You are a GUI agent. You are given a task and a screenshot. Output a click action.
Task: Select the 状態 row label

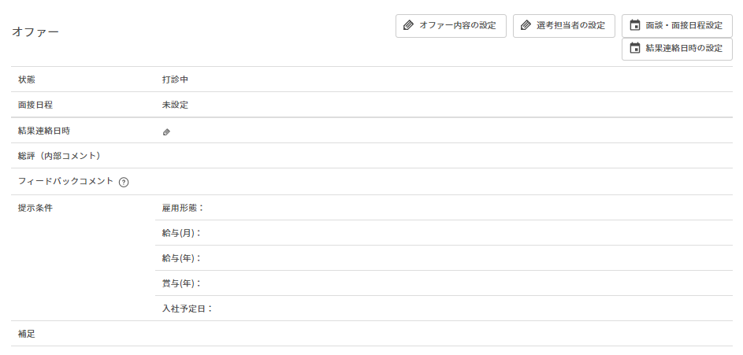tap(27, 80)
